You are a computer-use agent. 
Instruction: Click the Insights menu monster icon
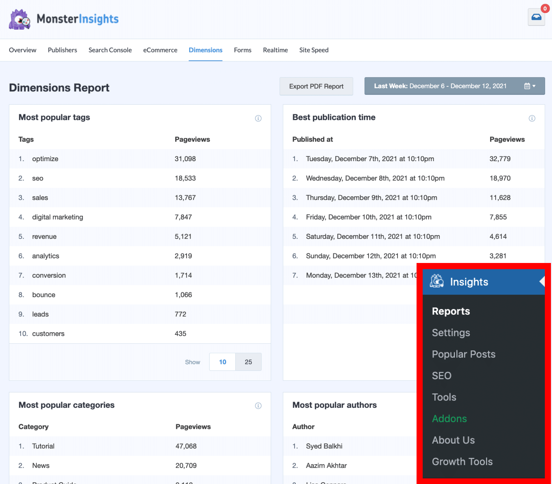(436, 281)
